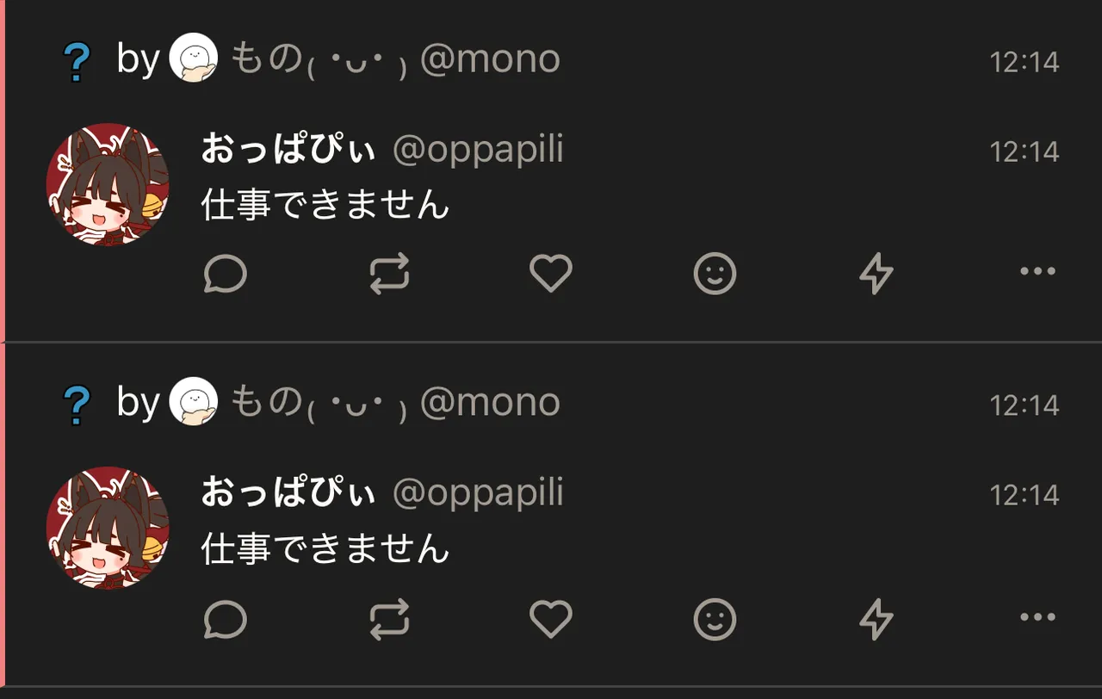Open おっぱぴぃ avatar in second note
1102x699 pixels.
click(x=108, y=528)
